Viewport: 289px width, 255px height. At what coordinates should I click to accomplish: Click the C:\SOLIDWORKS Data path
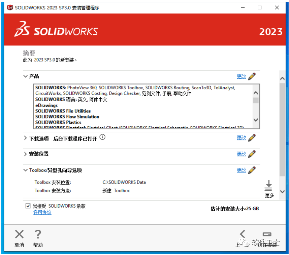point(124,182)
